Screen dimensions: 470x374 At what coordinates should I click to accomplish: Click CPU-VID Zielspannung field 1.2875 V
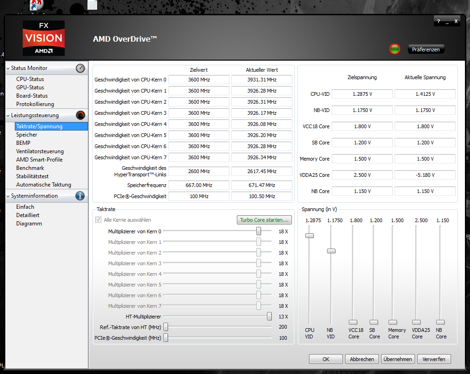click(x=362, y=94)
